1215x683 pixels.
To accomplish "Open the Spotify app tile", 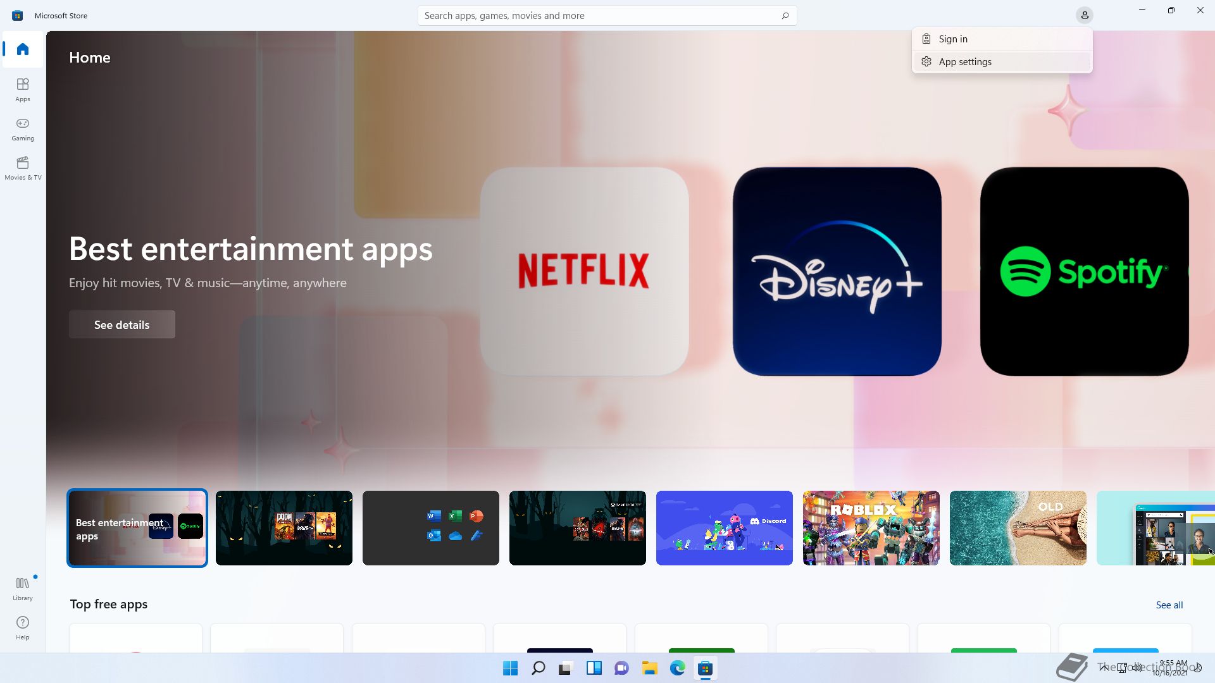I will 1084,271.
